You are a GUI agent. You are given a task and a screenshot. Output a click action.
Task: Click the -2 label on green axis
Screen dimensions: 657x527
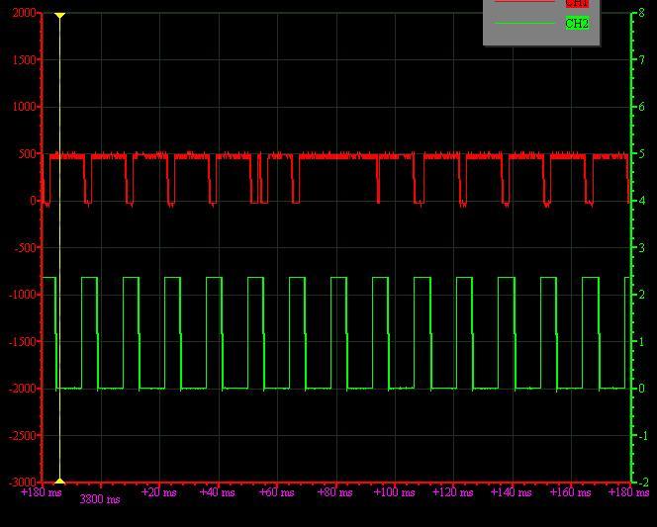click(643, 482)
